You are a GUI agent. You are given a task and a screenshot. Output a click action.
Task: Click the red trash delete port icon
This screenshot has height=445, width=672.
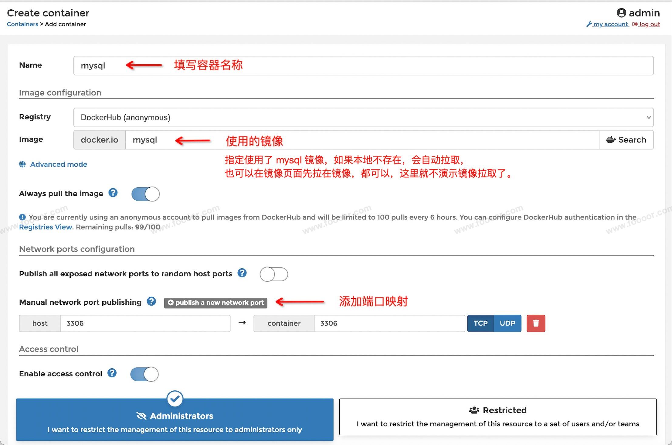click(x=536, y=323)
